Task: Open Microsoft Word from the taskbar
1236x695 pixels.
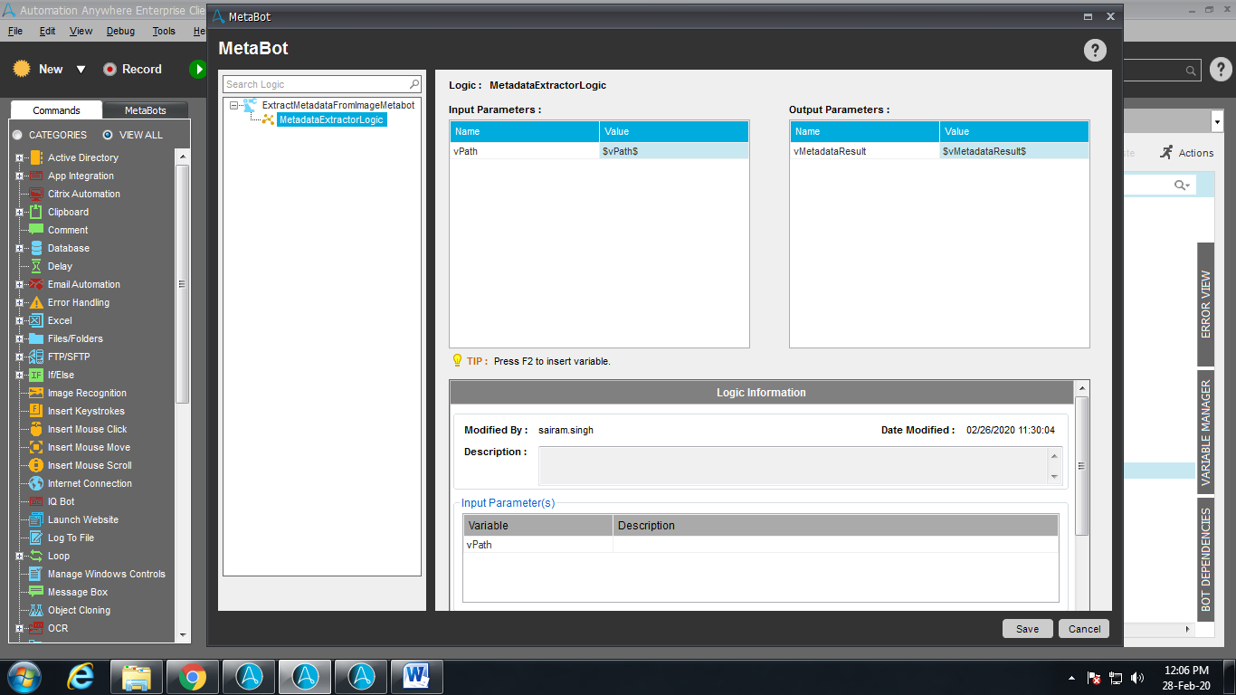Action: [x=417, y=677]
